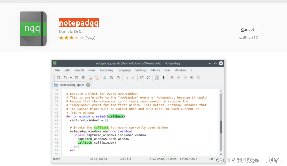
Task: Click the highlighted callback on line 48
Action: [85, 143]
